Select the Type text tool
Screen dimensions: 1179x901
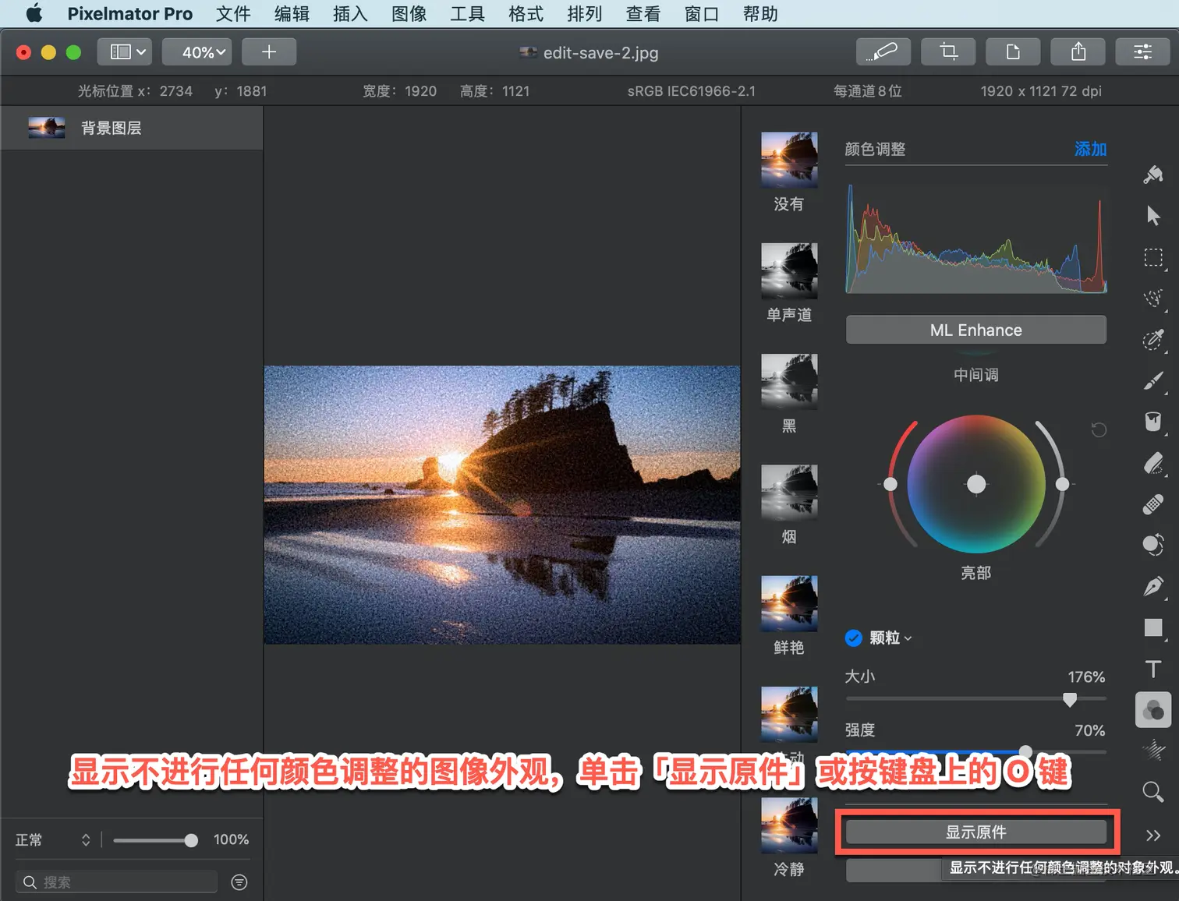1153,669
